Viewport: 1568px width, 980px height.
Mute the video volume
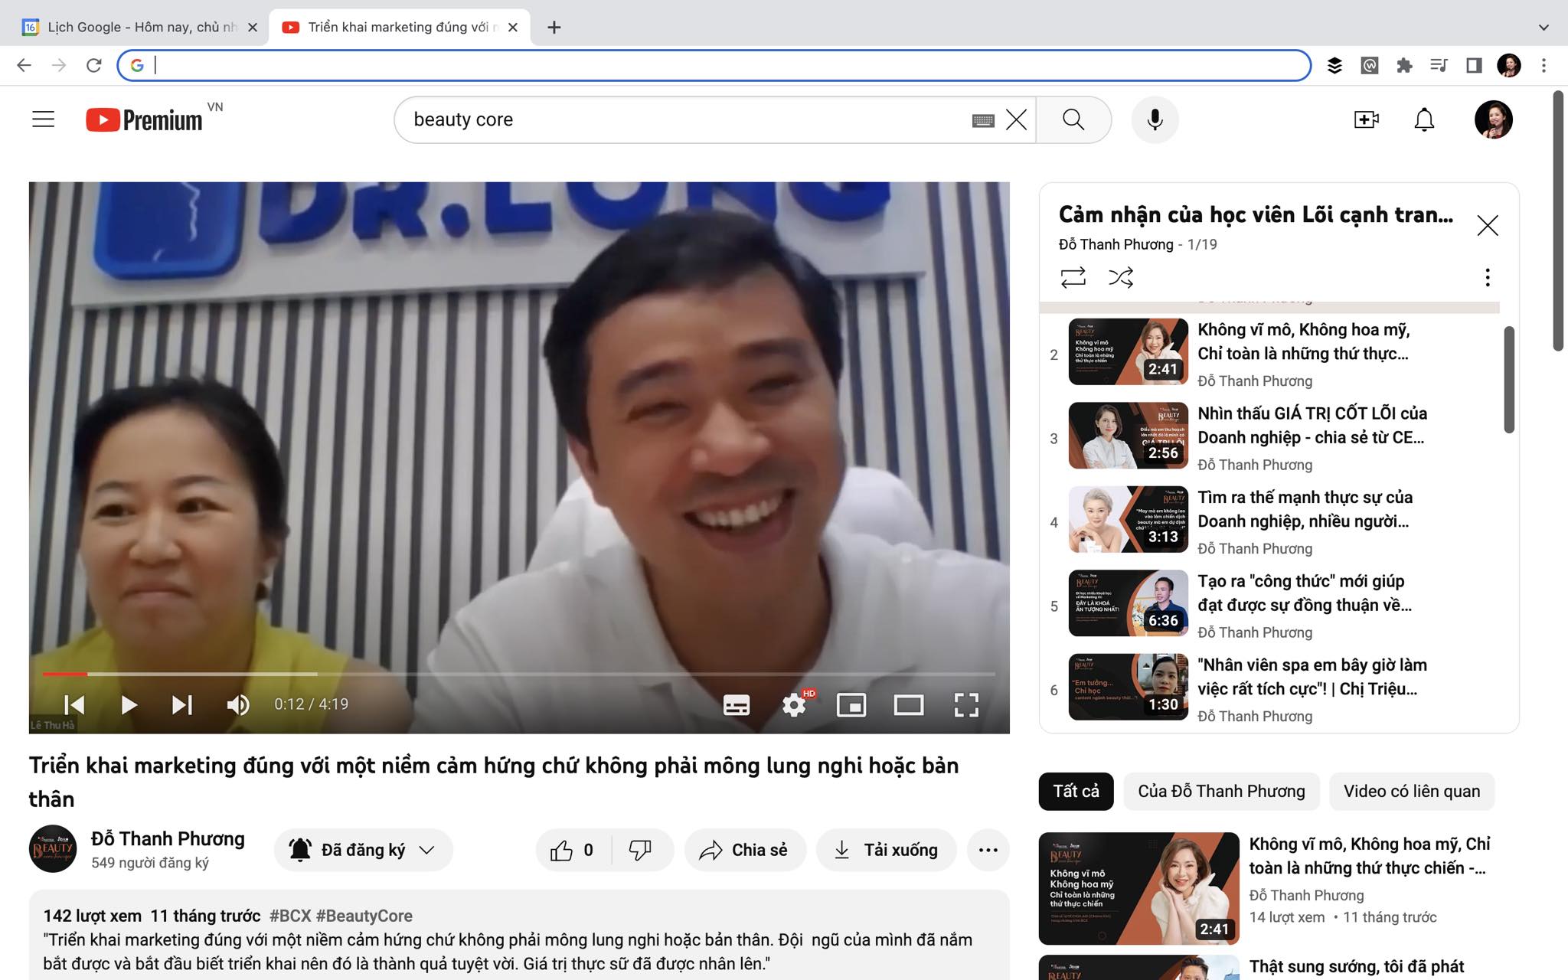tap(238, 704)
